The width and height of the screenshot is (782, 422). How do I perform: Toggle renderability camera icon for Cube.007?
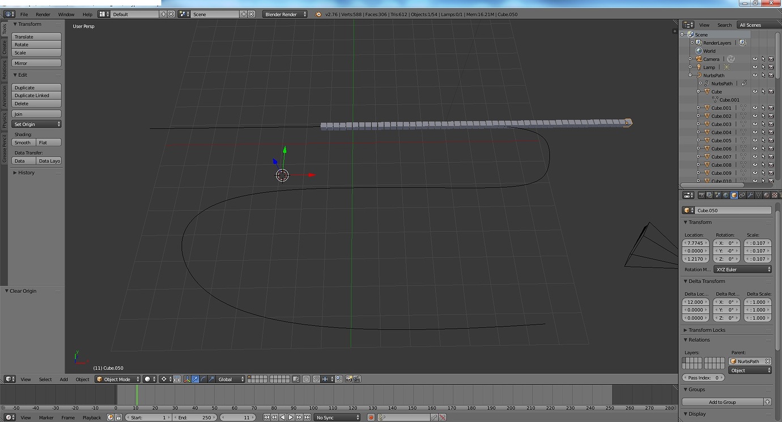point(771,157)
